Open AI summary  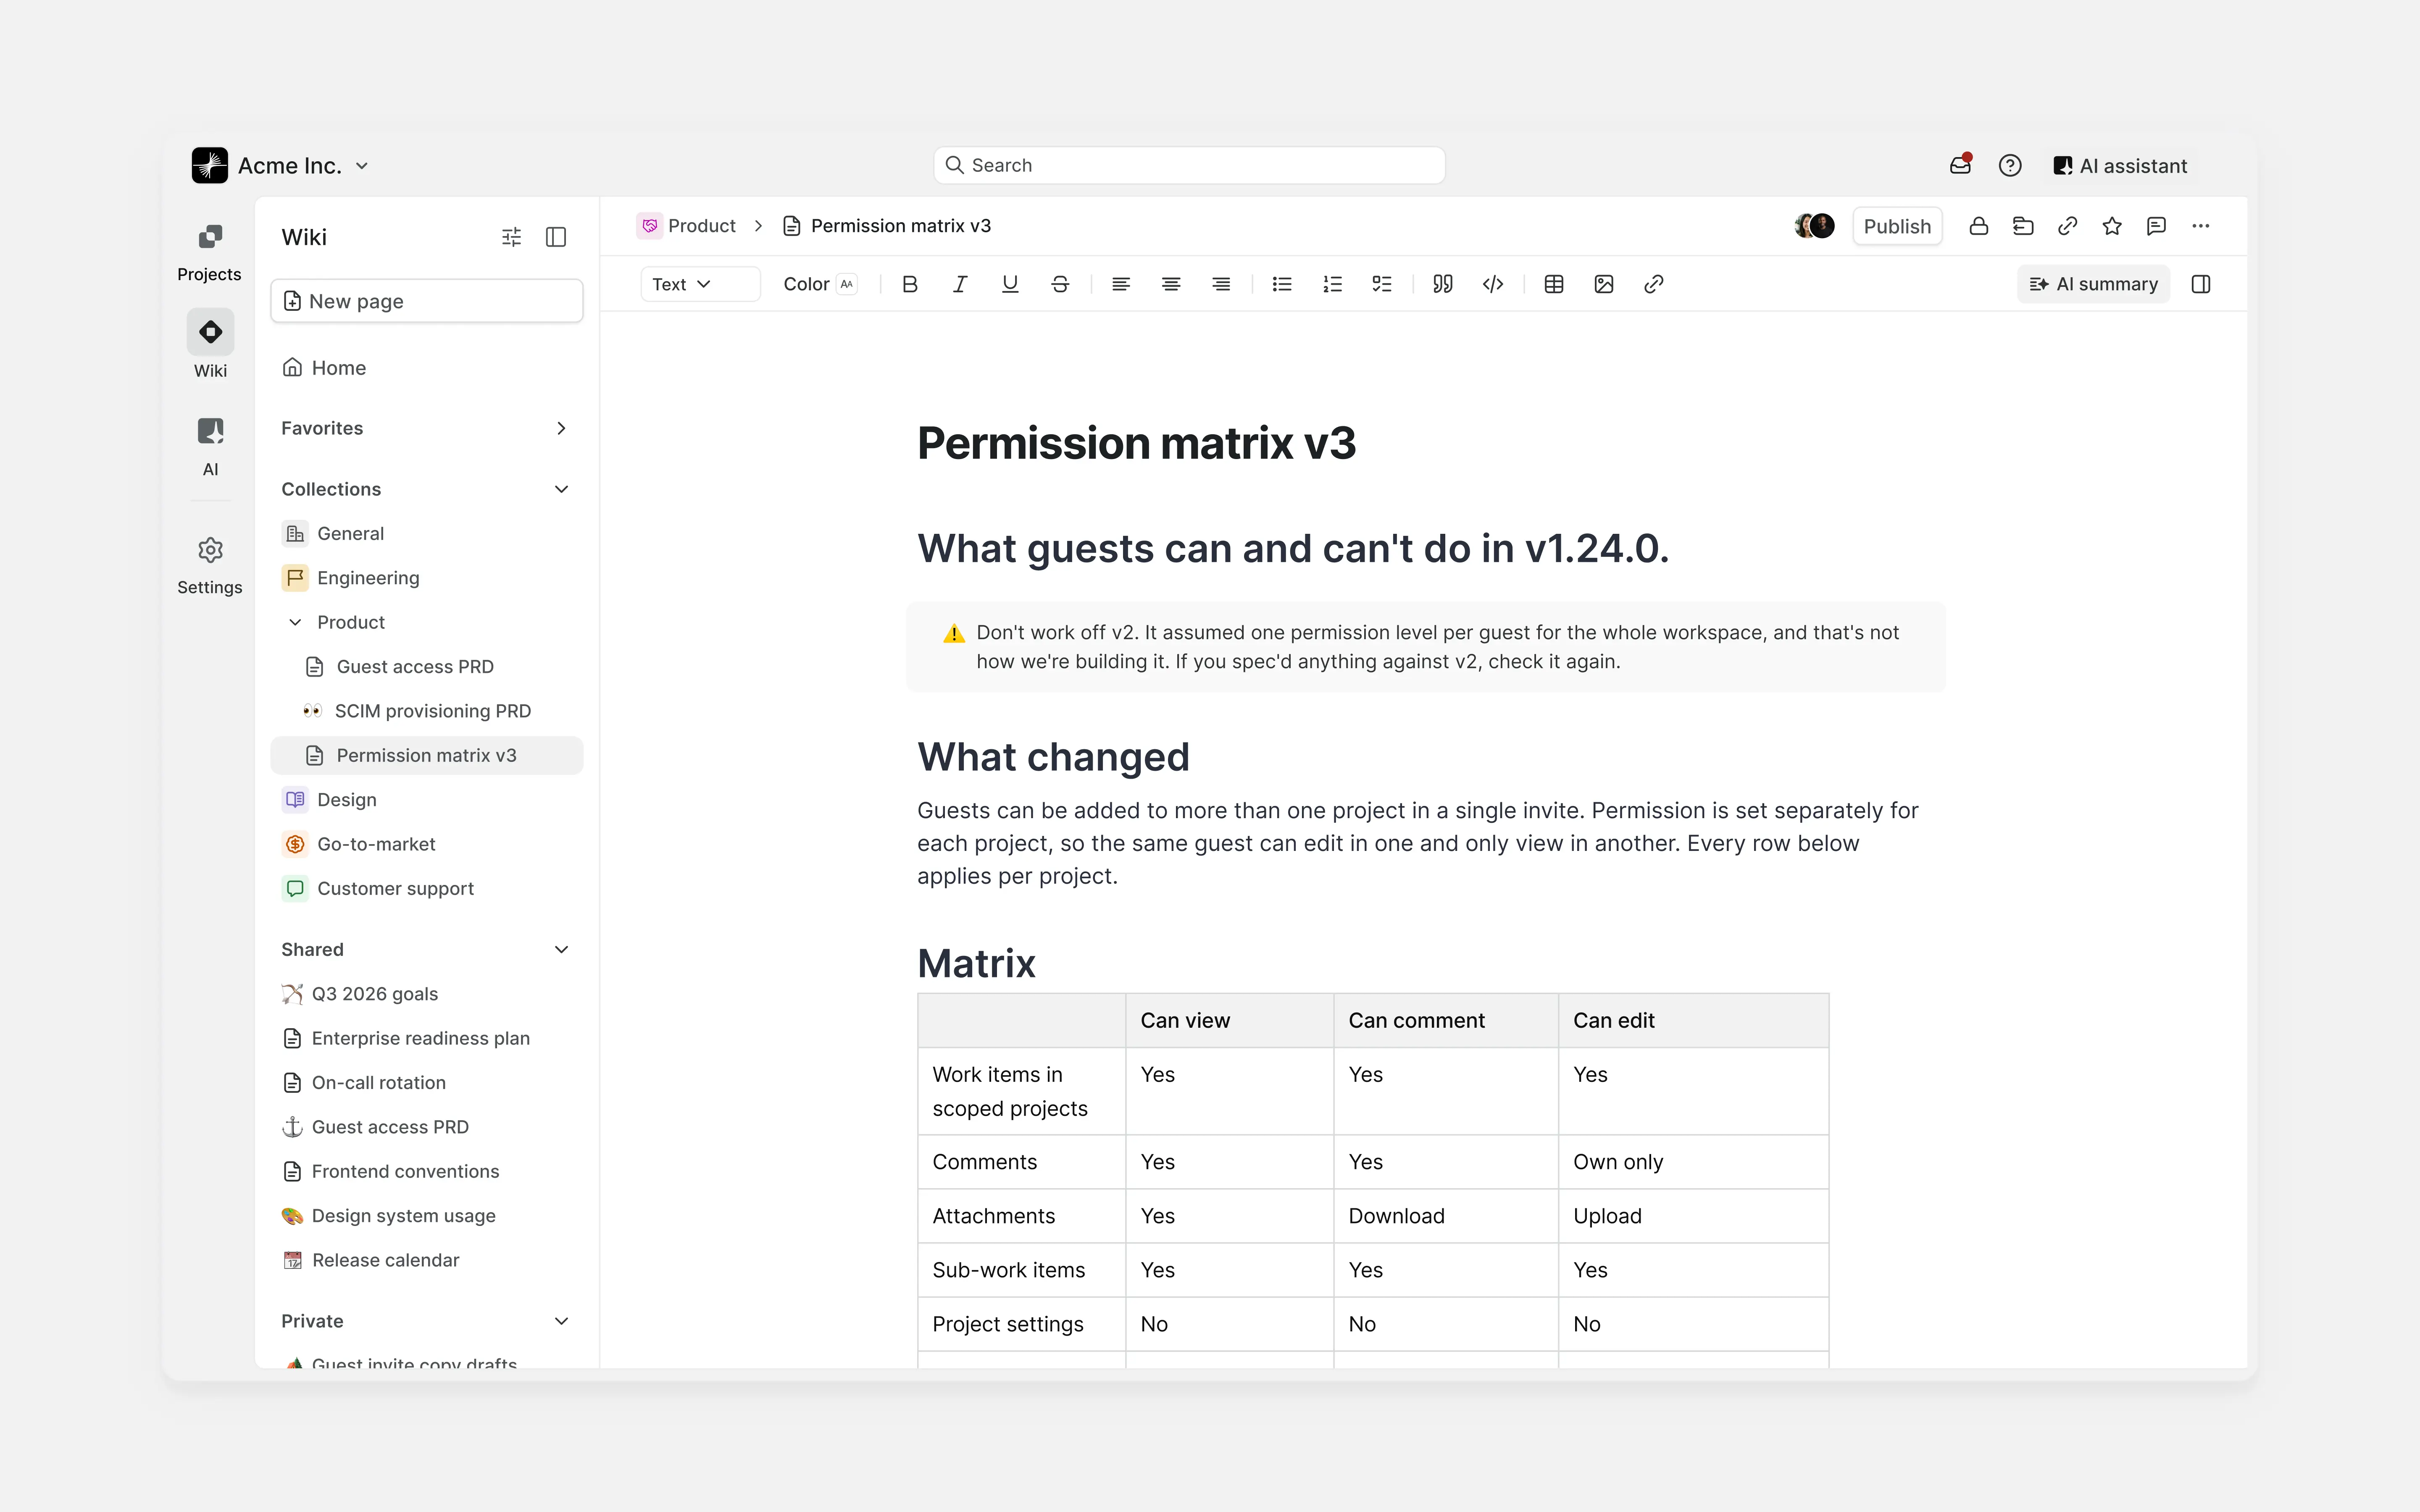(x=2093, y=284)
